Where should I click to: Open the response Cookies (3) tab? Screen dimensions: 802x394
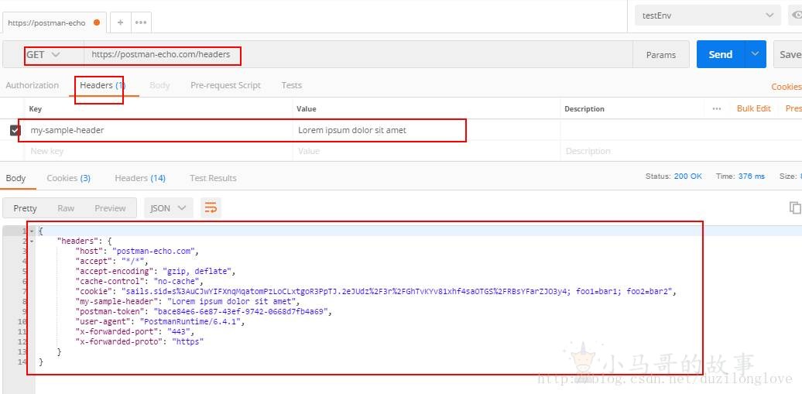tap(69, 178)
